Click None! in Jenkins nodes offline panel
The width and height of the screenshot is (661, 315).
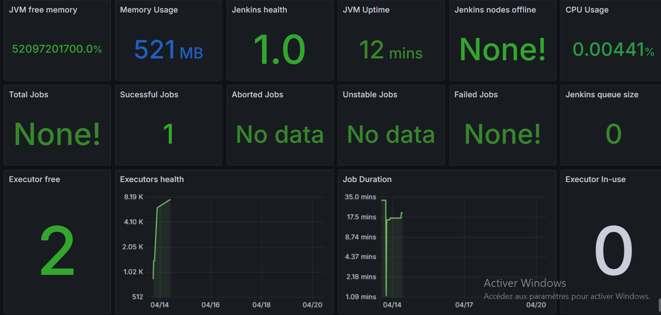(x=502, y=49)
